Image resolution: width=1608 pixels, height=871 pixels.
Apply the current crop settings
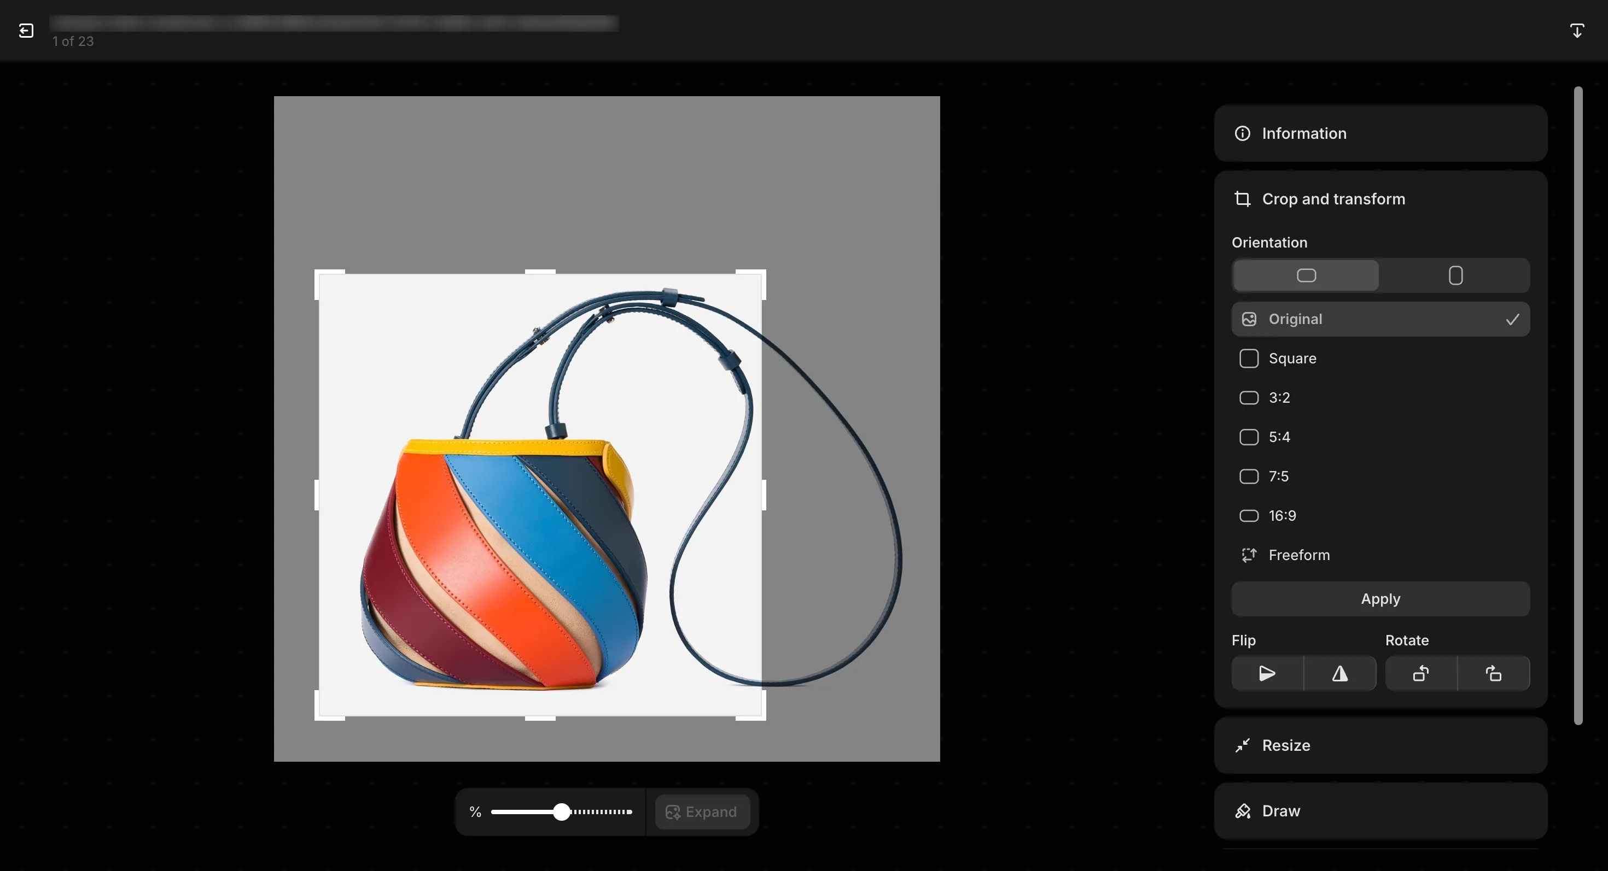1379,598
